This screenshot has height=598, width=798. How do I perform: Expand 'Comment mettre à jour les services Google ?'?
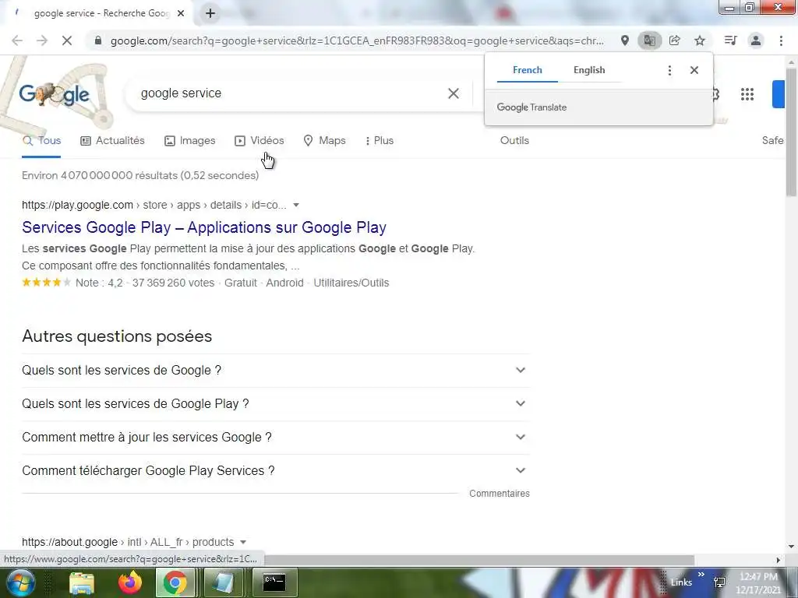tap(276, 438)
